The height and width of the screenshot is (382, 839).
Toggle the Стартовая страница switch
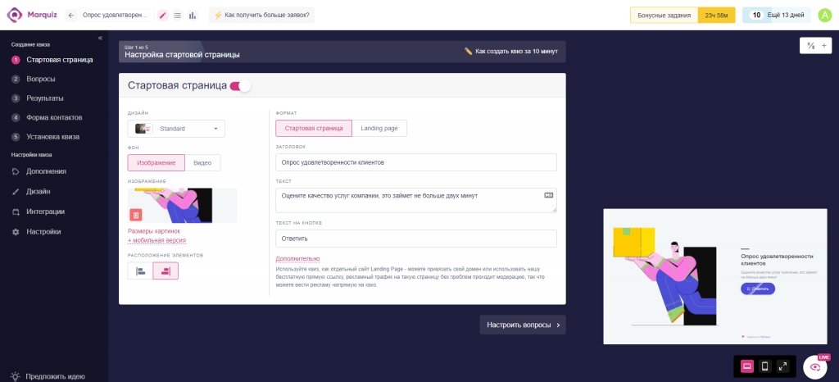click(240, 86)
